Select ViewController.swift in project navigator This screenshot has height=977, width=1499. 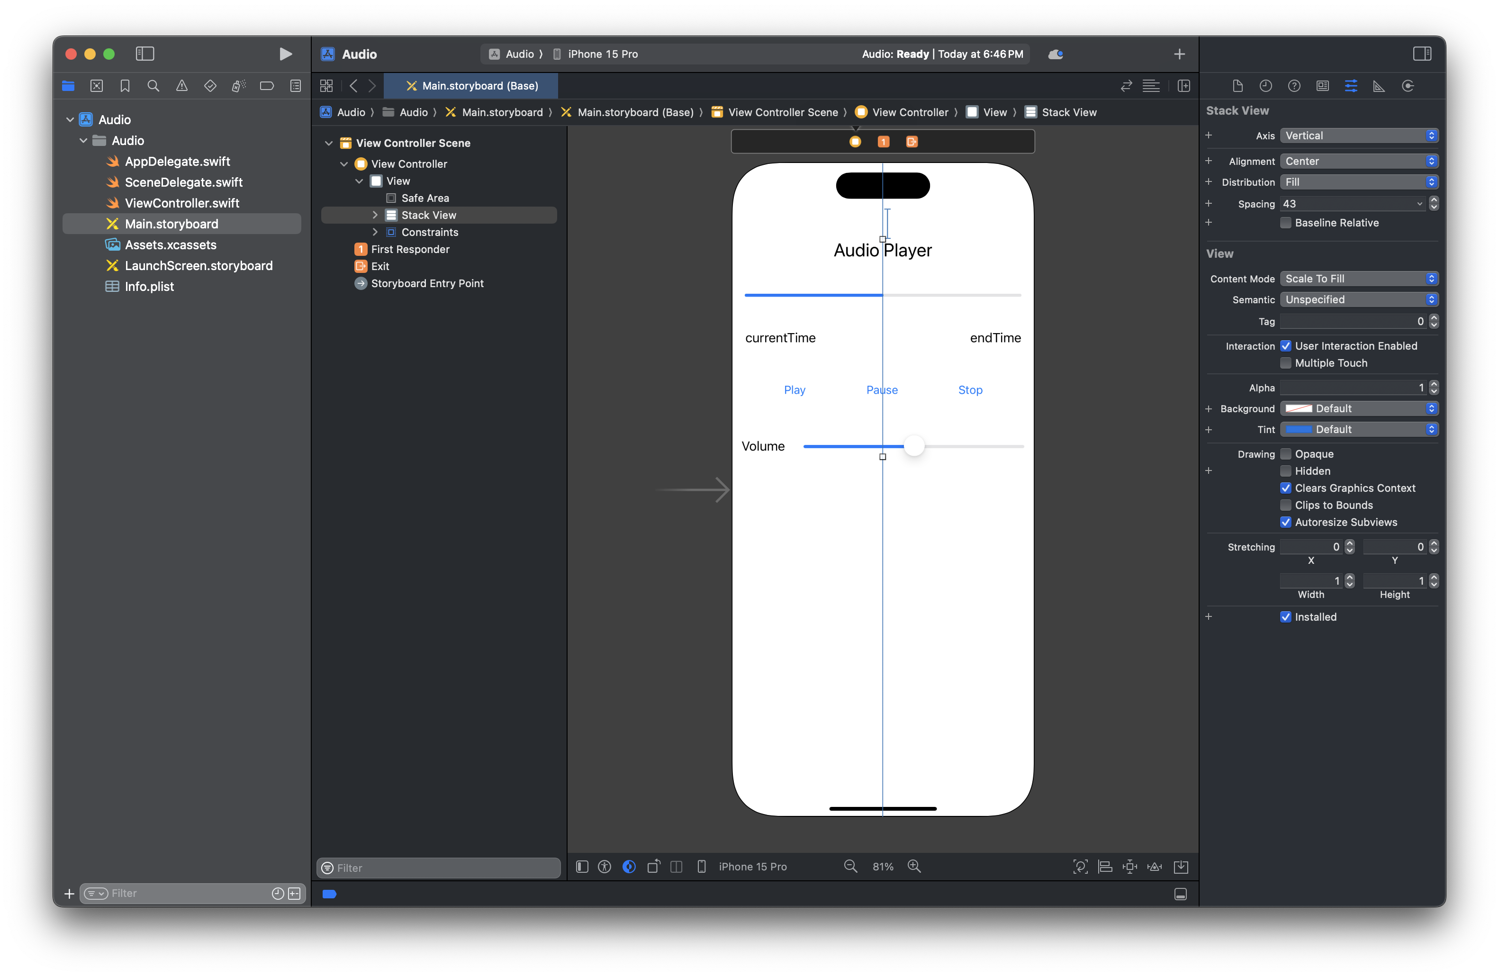click(182, 203)
